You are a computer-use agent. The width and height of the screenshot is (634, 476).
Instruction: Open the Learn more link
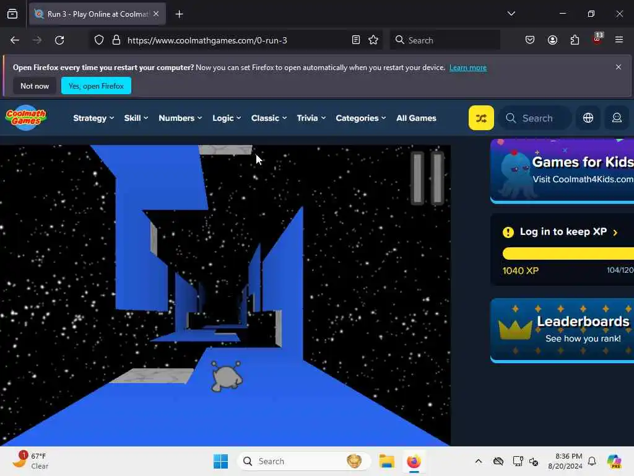click(468, 68)
